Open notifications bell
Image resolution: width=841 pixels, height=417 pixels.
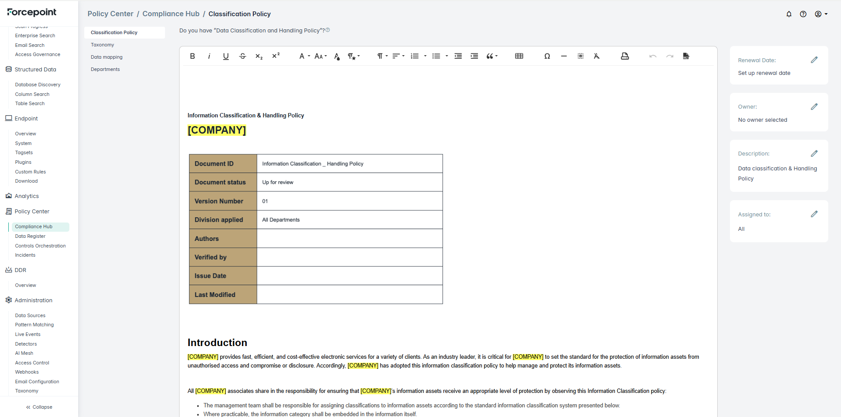pos(789,14)
